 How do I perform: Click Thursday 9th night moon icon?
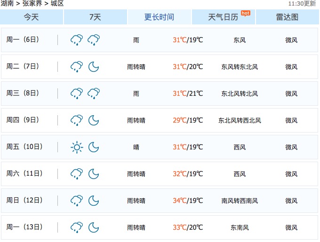pyautogui.click(x=94, y=120)
